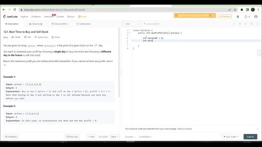Switch to the Description tab
Image resolution: width=262 pixels, height=147 pixels.
(12, 24)
